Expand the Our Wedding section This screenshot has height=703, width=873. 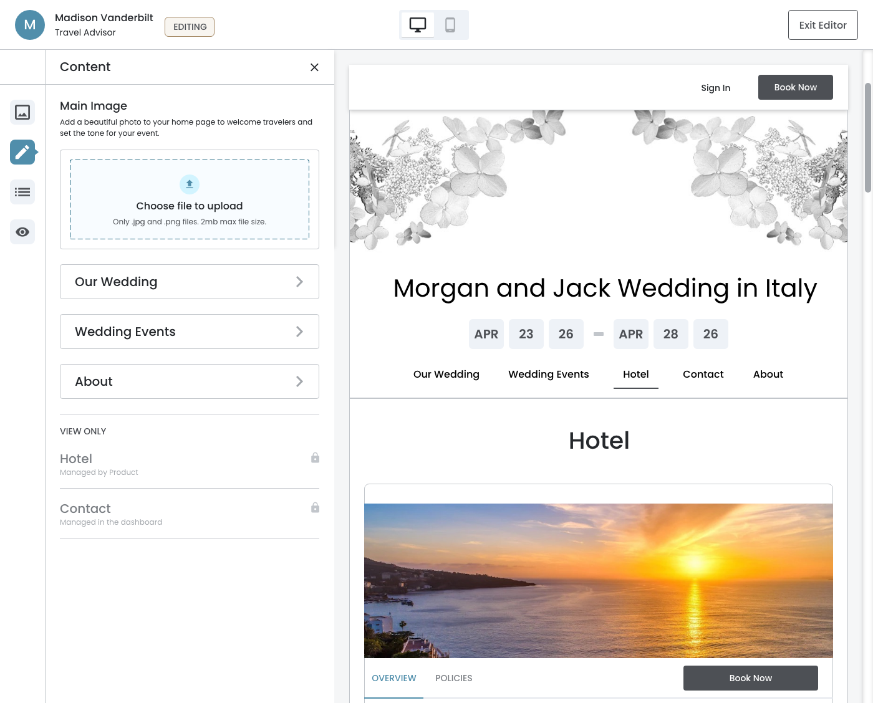click(190, 282)
